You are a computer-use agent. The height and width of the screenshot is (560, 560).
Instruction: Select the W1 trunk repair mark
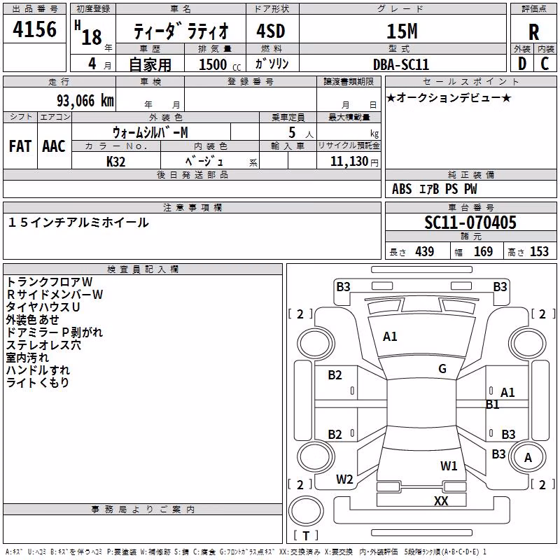point(449,465)
